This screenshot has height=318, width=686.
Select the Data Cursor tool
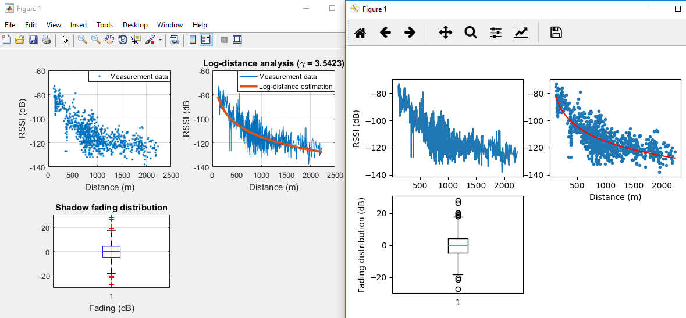(136, 40)
